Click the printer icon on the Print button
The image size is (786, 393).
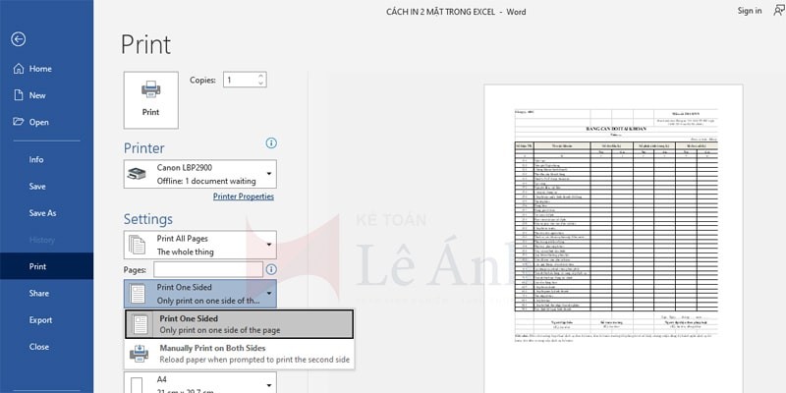tap(151, 90)
